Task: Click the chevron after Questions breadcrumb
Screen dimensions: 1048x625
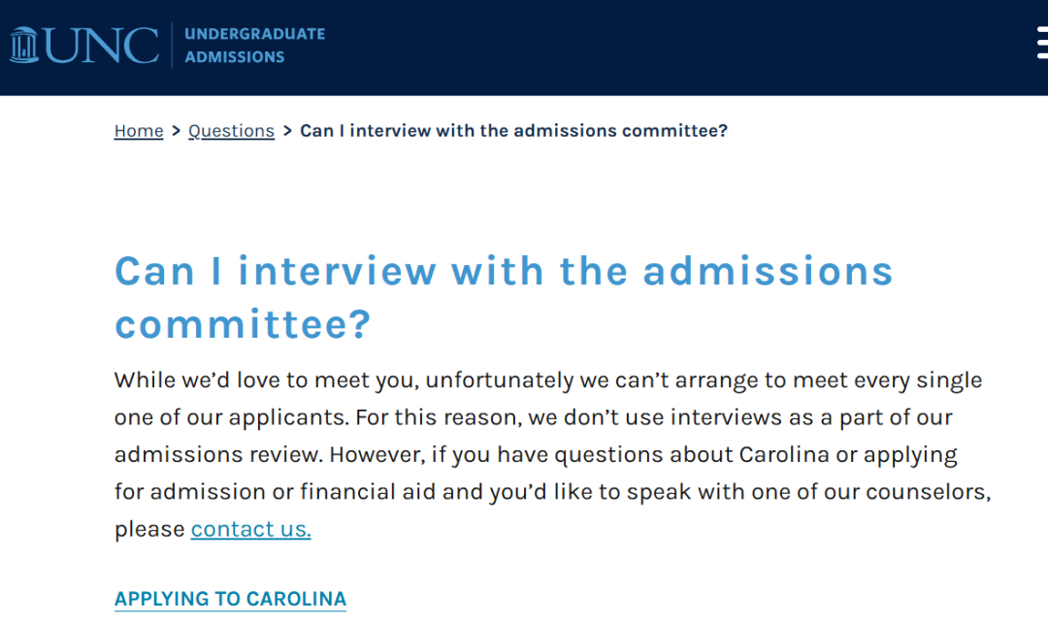Action: (x=287, y=131)
